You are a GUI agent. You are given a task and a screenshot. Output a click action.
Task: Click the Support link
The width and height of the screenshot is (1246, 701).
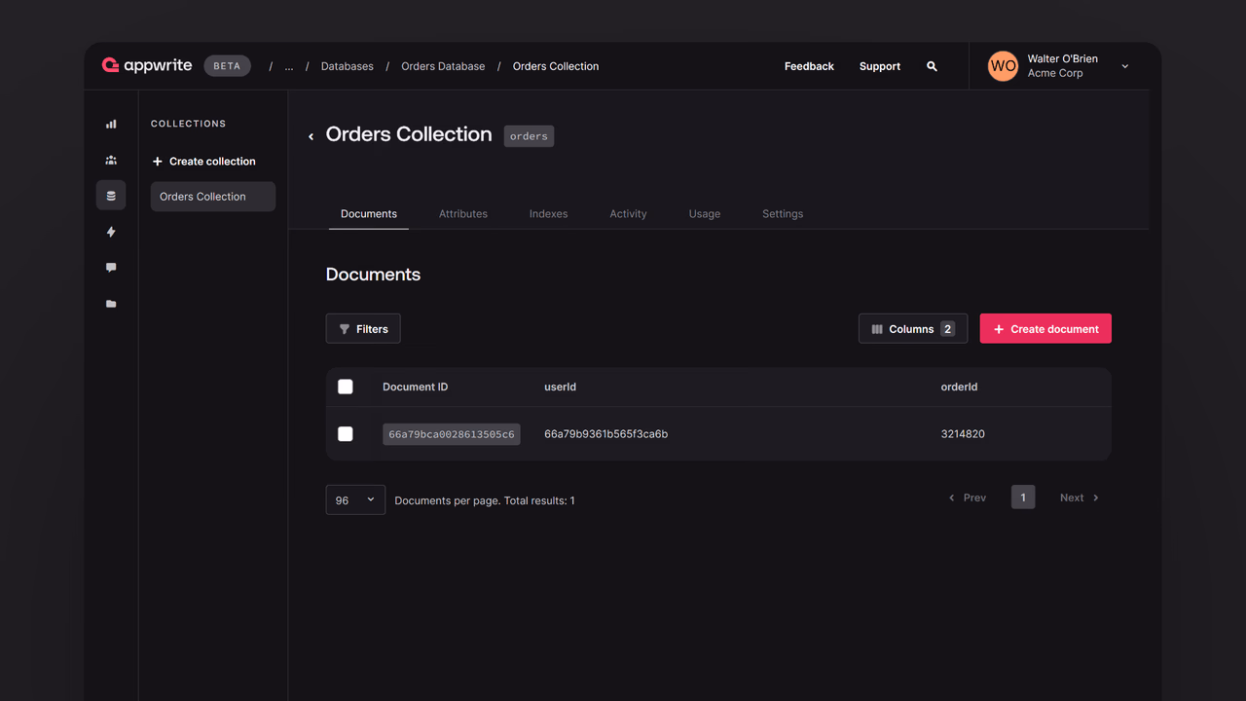(x=880, y=66)
